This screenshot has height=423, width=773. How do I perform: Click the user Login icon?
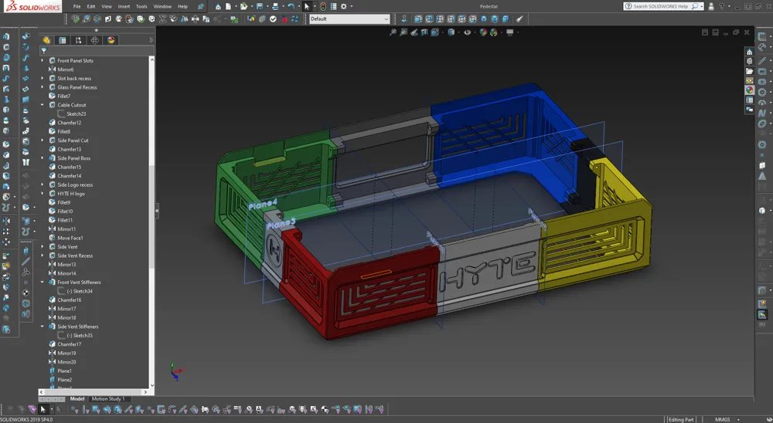click(x=711, y=6)
